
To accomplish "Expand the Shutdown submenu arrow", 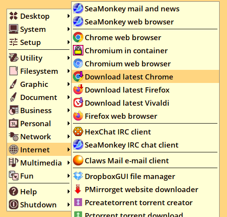I will (x=69, y=205).
